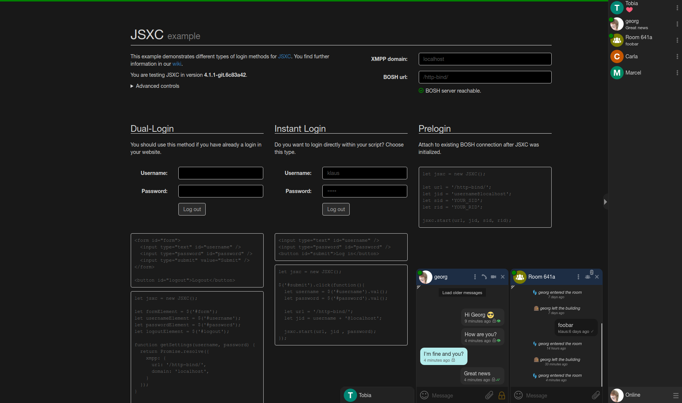
Task: Expand Advanced controls disclosure
Action: click(x=155, y=86)
